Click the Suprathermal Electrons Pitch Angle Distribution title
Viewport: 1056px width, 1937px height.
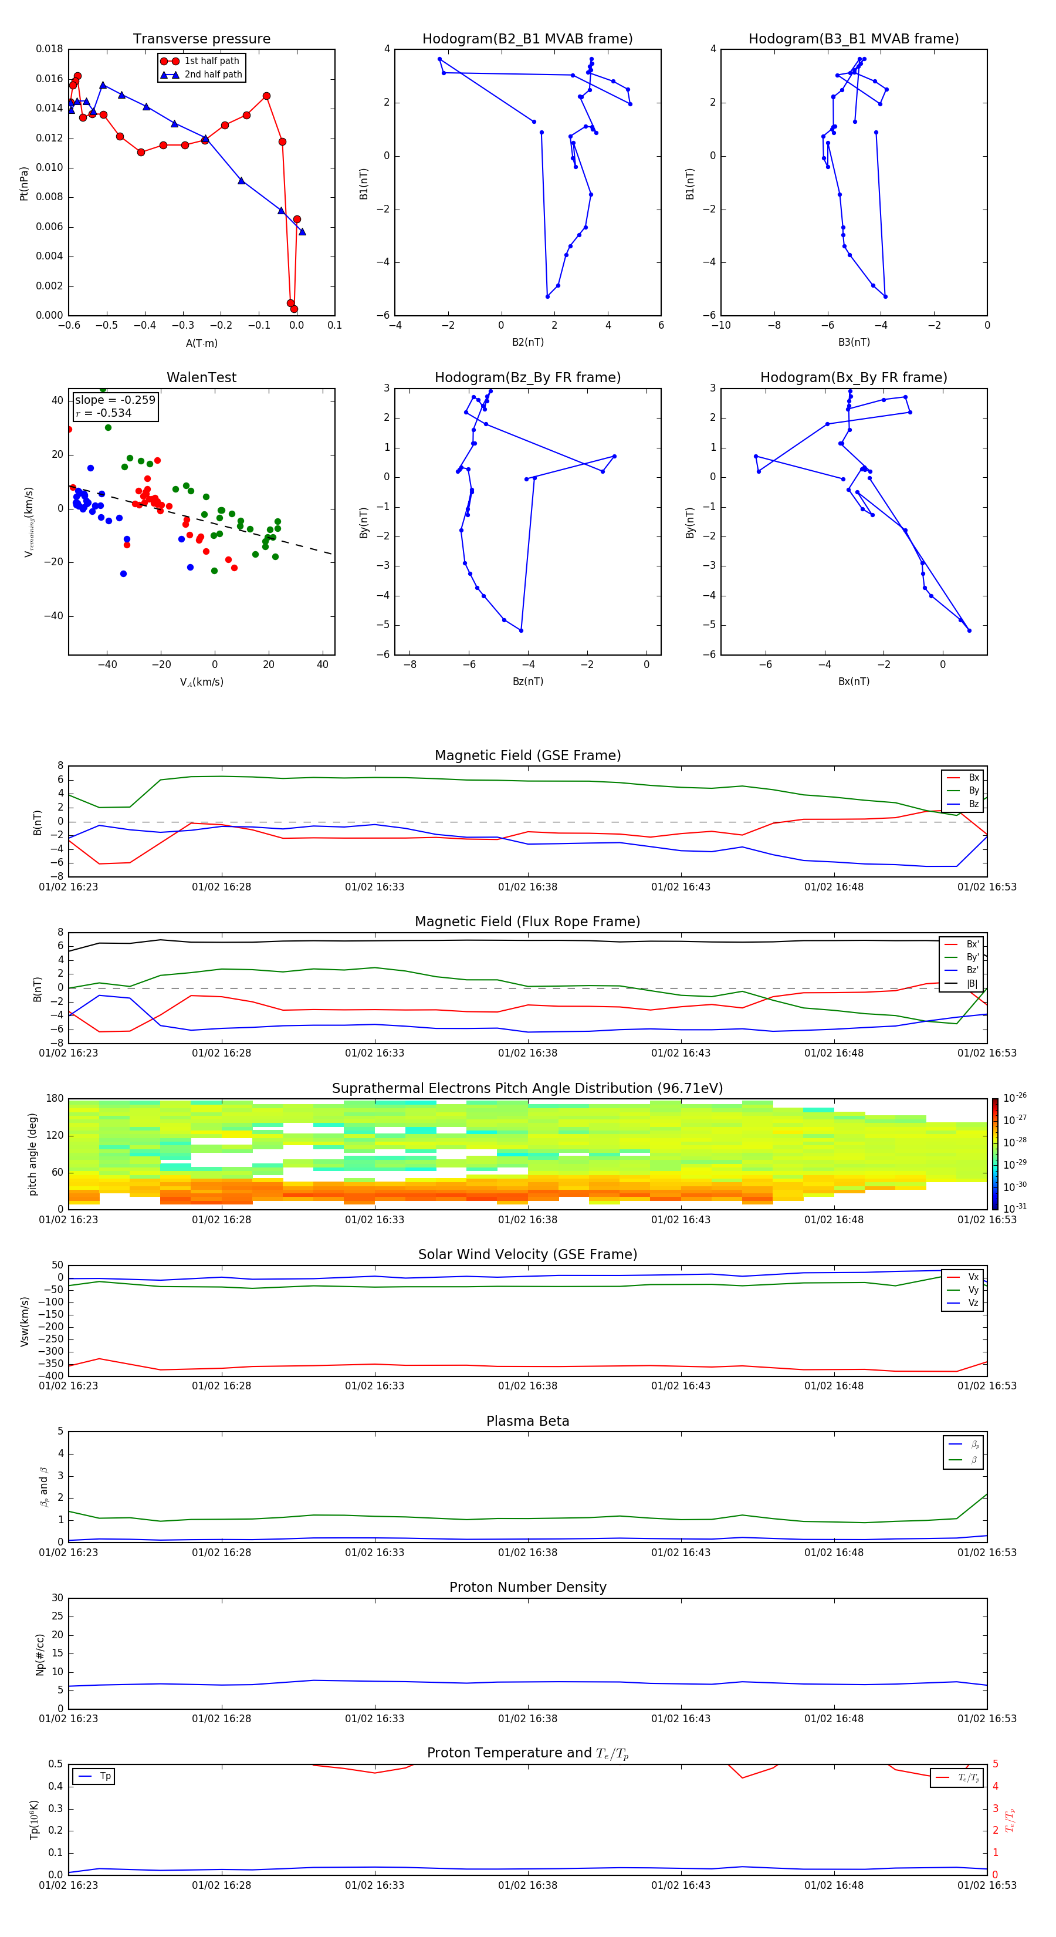(527, 1089)
